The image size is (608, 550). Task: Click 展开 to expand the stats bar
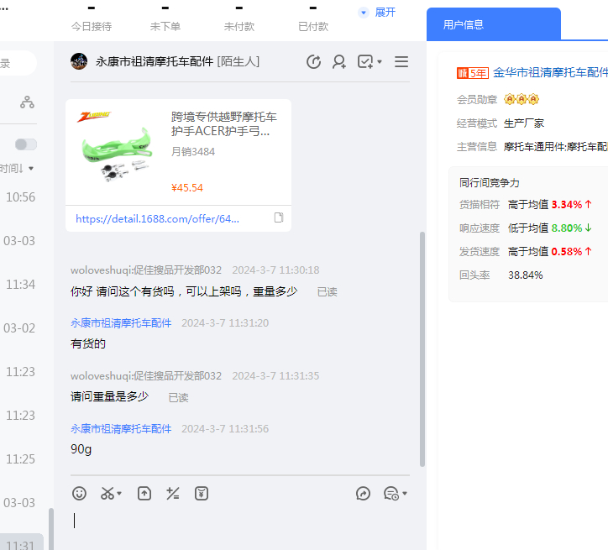point(385,13)
